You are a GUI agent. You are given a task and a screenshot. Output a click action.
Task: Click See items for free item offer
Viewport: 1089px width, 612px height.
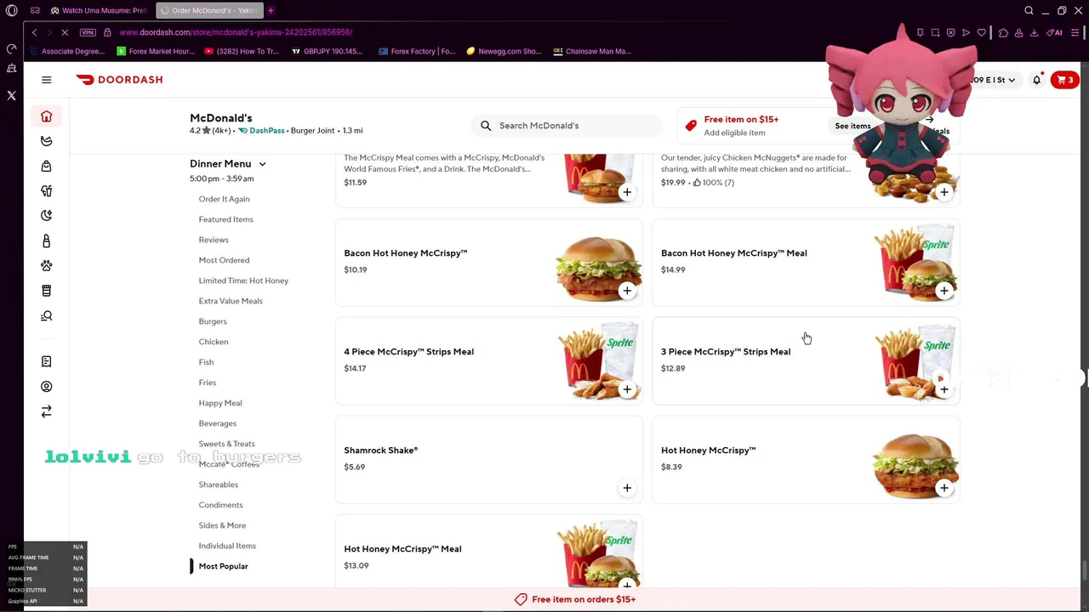coord(852,126)
